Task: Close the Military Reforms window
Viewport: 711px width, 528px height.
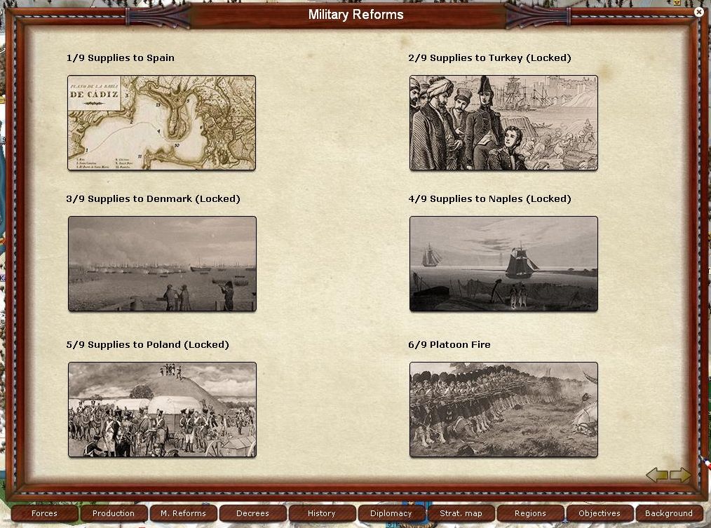Action: 698,12
